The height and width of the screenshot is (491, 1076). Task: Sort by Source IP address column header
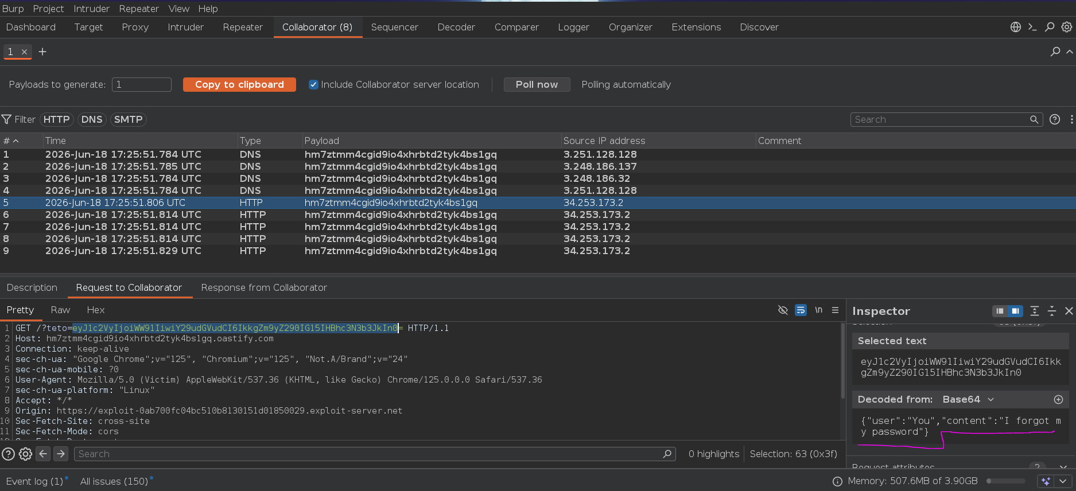[658, 141]
